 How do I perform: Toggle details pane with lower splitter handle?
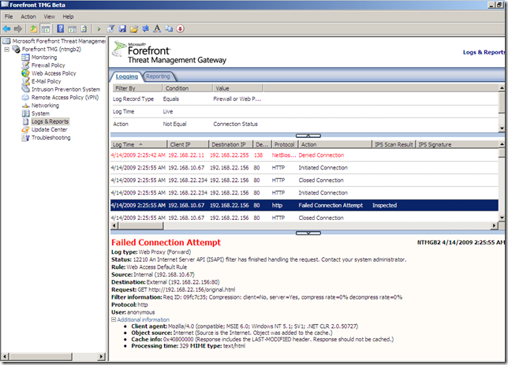[308, 233]
